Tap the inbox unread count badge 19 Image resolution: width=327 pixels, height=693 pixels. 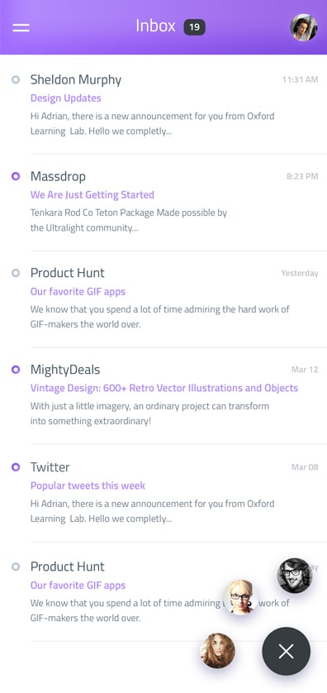point(194,27)
